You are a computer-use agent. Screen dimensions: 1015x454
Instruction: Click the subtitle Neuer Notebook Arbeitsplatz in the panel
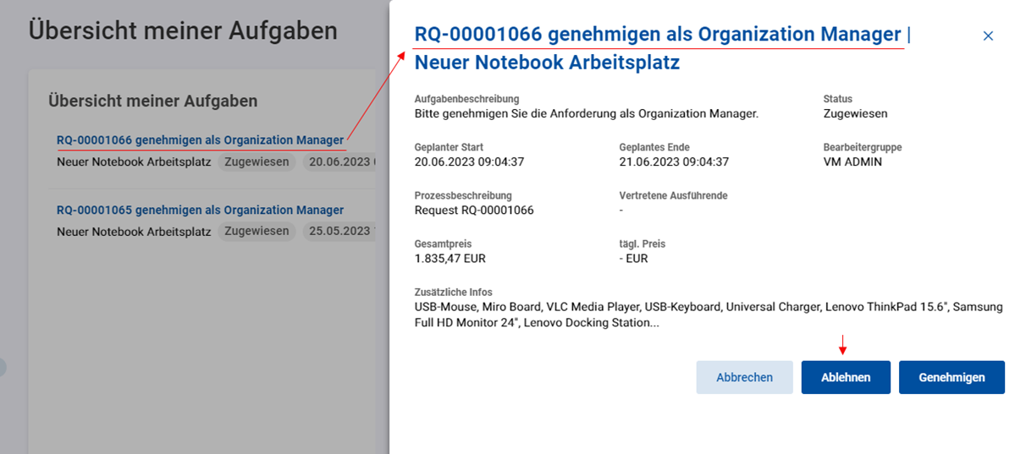pyautogui.click(x=547, y=63)
